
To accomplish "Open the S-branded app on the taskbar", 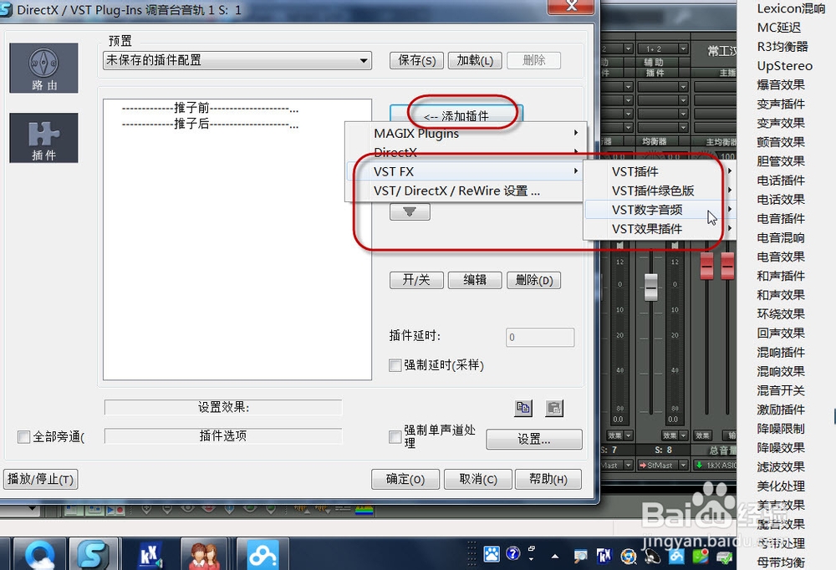I will coord(94,553).
